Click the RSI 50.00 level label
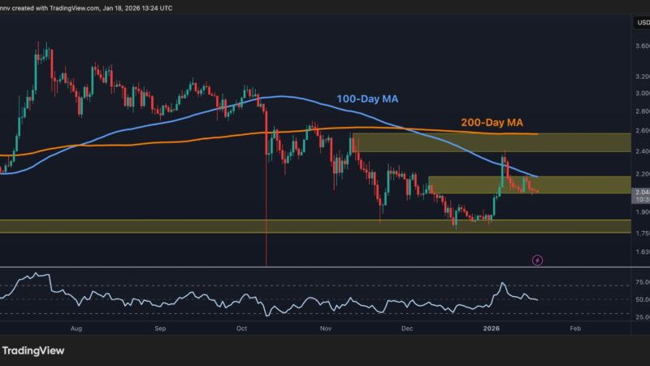 [643, 299]
